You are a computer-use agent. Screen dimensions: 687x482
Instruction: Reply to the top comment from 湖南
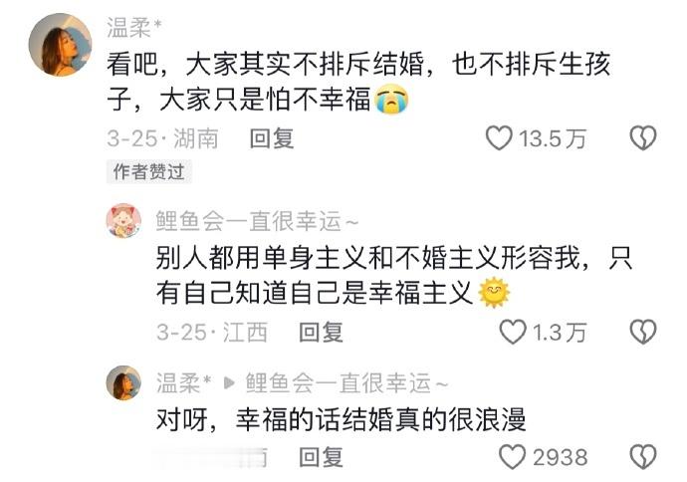(x=272, y=138)
